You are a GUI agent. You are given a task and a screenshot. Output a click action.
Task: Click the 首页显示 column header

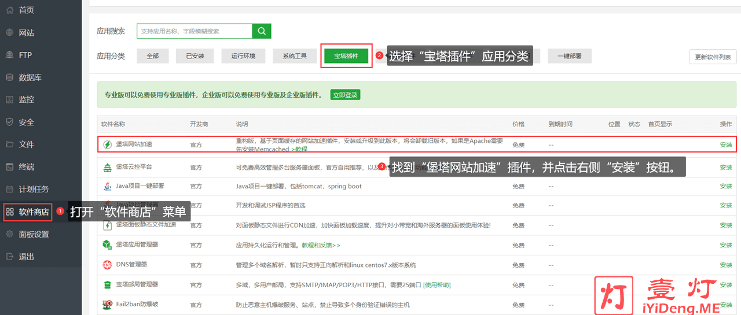(x=660, y=124)
